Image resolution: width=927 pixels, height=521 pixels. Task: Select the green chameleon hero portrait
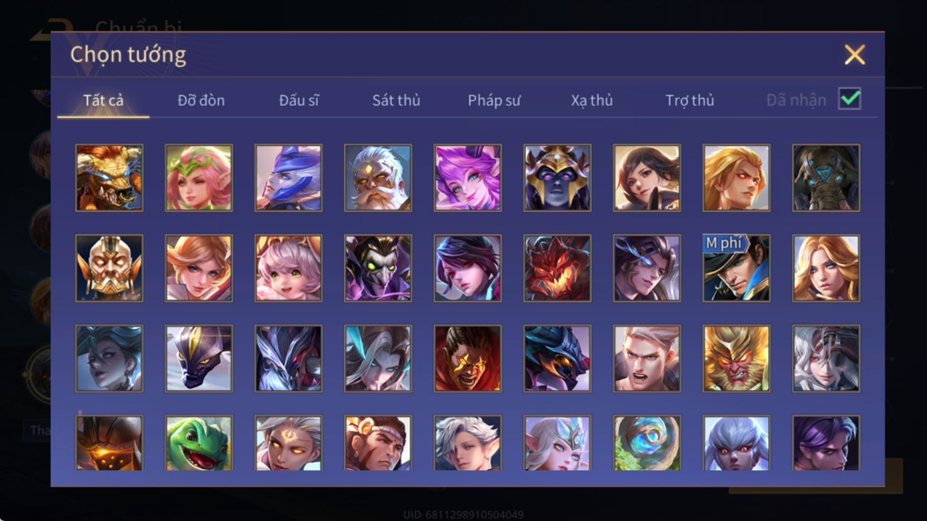click(199, 443)
